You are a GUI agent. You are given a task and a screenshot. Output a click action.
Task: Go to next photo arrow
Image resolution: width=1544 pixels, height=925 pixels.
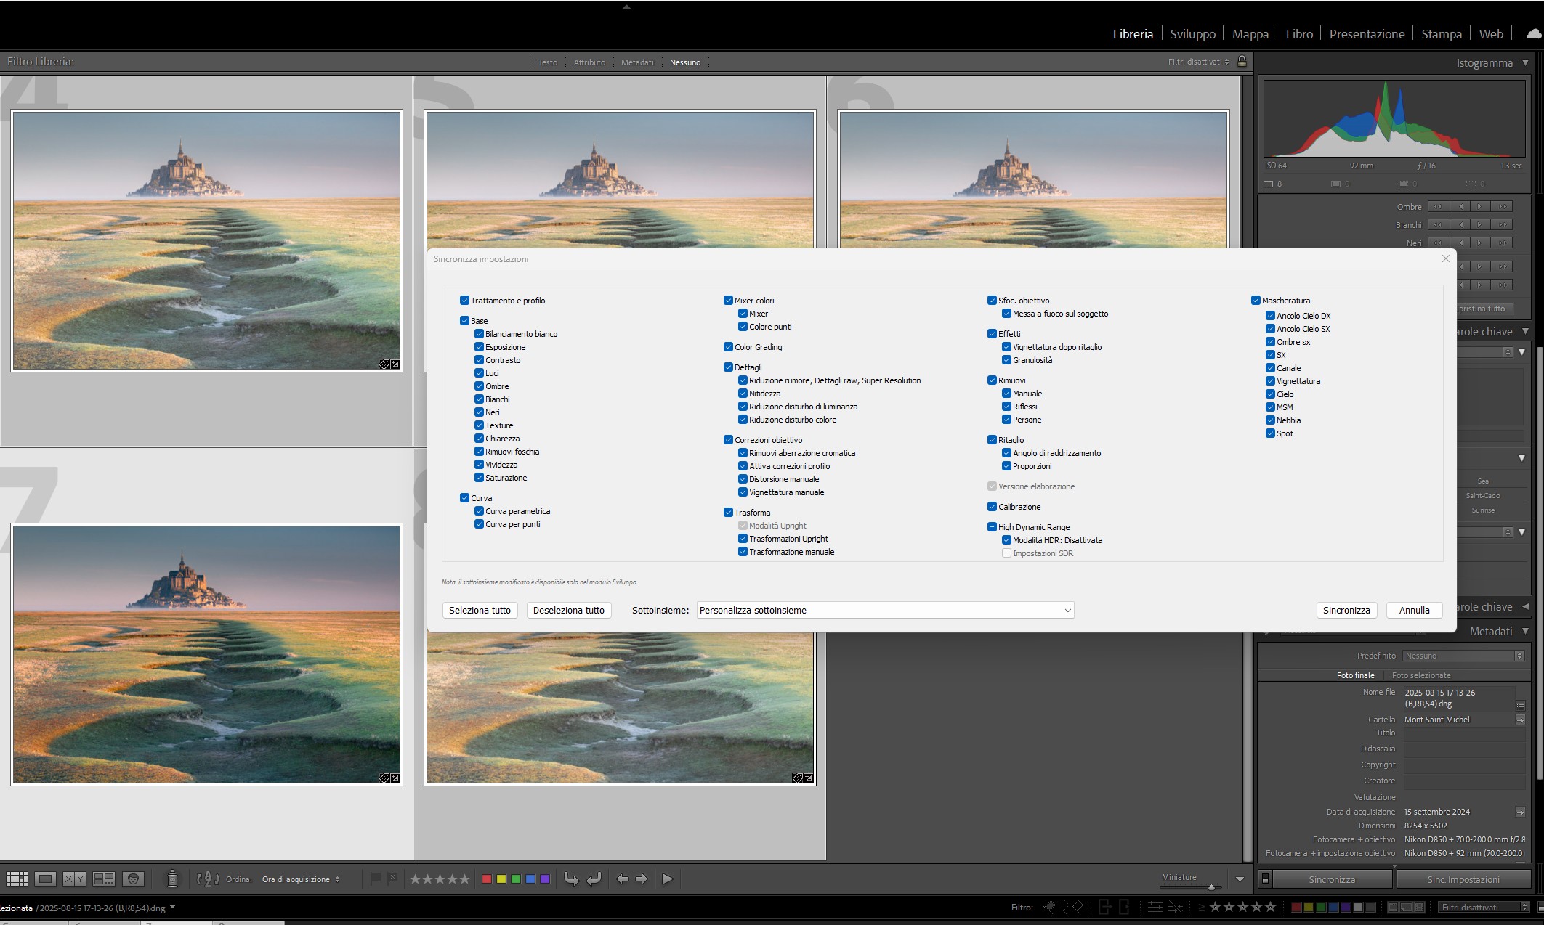click(642, 879)
